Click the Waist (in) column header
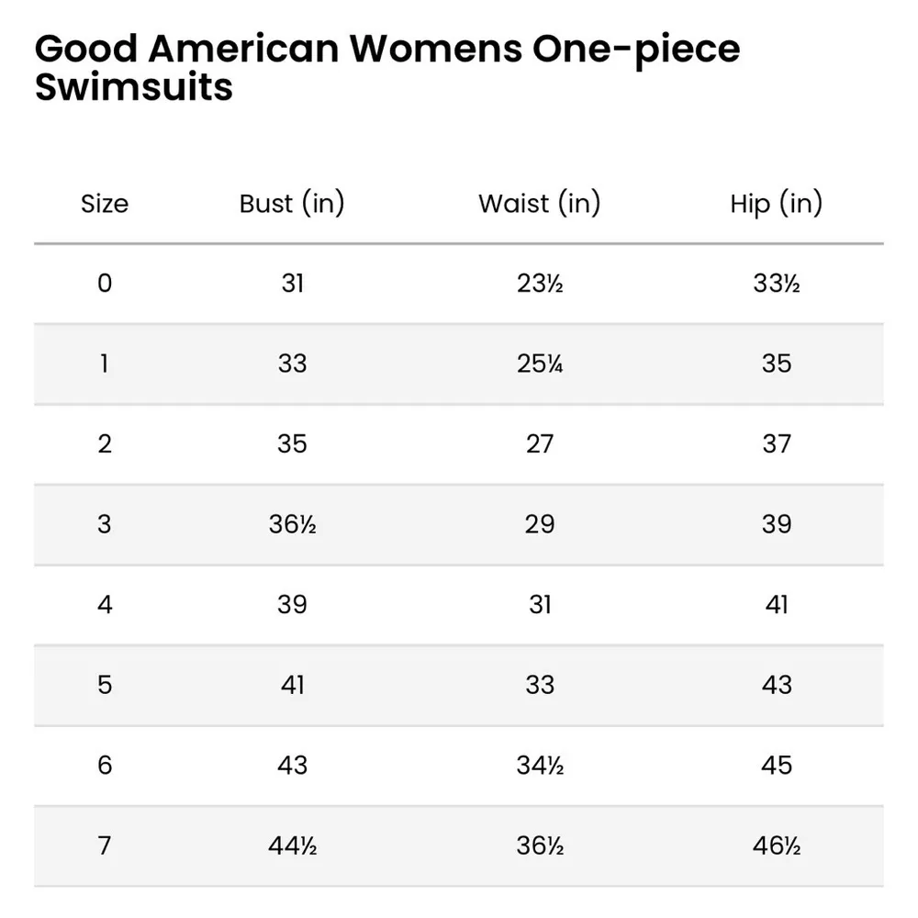 point(539,204)
